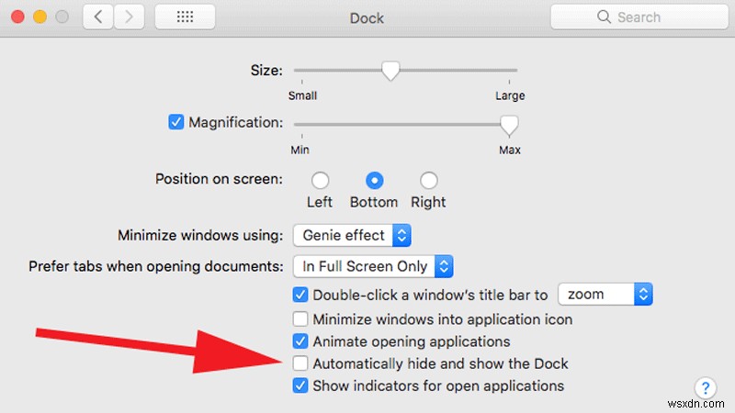Viewport: 735px width, 413px height.
Task: Open the Genie effect dropdown
Action: [352, 235]
